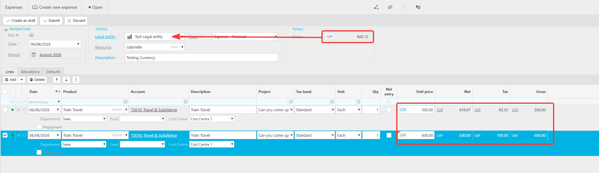
Task: Tick Prepayment checkbox under first line
Action: point(39,127)
